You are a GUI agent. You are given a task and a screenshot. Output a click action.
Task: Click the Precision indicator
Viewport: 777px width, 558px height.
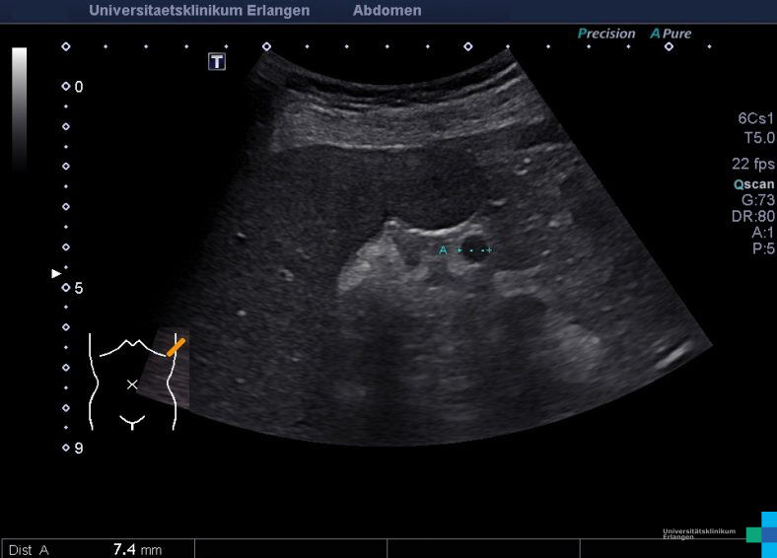[x=606, y=34]
